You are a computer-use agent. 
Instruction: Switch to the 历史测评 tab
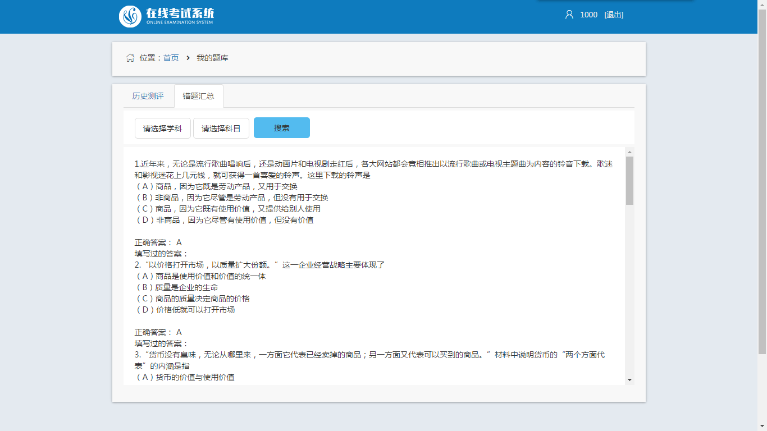tap(148, 96)
